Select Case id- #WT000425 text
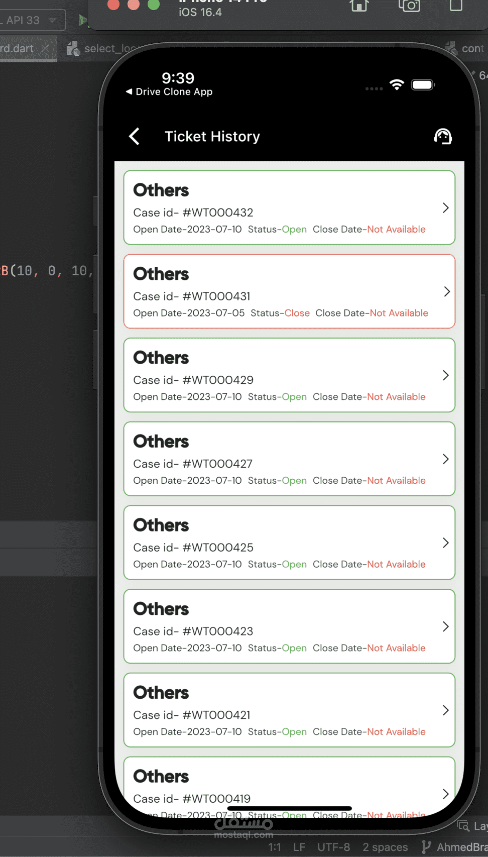Image resolution: width=488 pixels, height=857 pixels. tap(193, 548)
